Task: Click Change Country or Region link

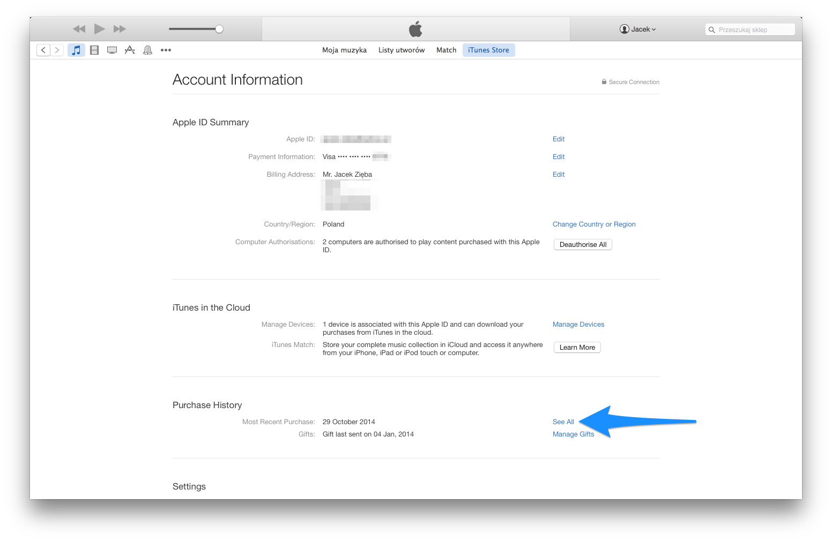Action: (594, 224)
